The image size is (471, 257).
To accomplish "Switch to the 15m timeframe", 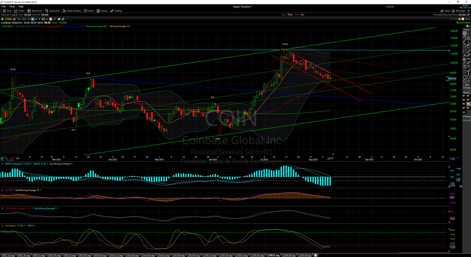I will pyautogui.click(x=24, y=19).
